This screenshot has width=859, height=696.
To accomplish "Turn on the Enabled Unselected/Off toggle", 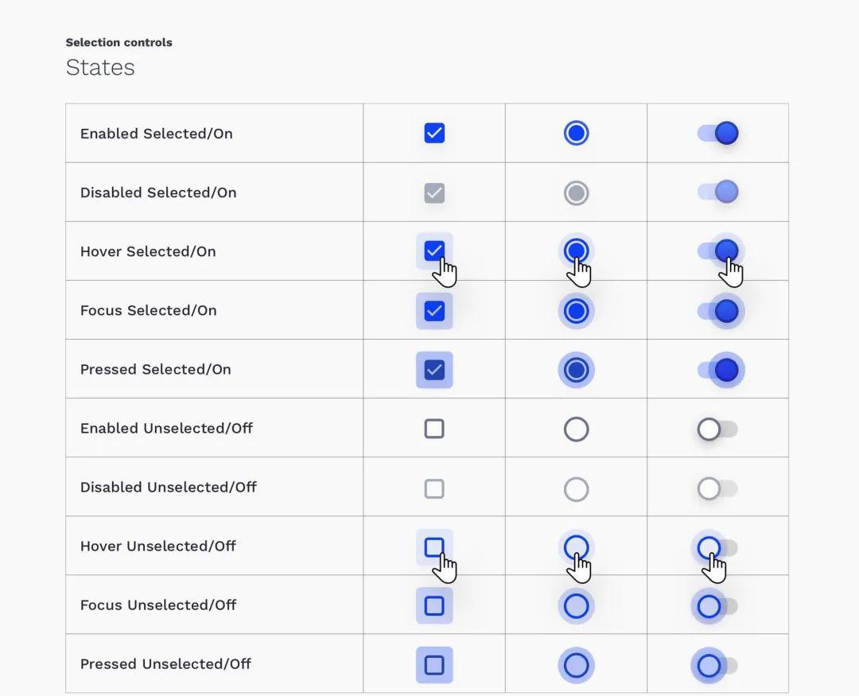I will tap(717, 429).
